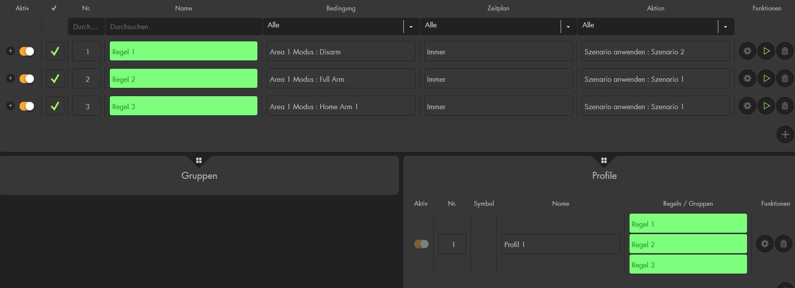Click grid icon above Profile panel
This screenshot has height=288, width=795.
[x=604, y=161]
